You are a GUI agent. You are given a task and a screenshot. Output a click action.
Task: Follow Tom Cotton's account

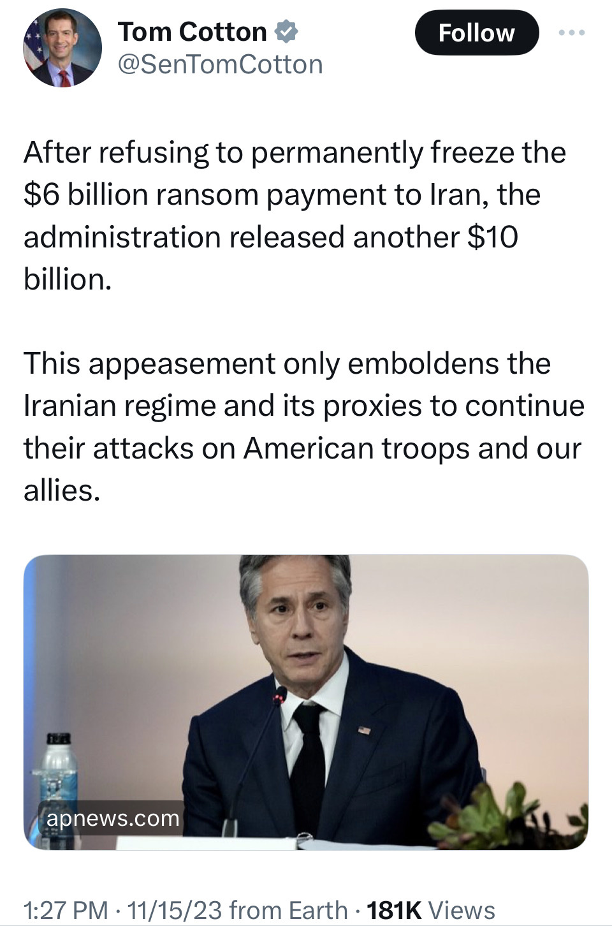click(x=476, y=33)
